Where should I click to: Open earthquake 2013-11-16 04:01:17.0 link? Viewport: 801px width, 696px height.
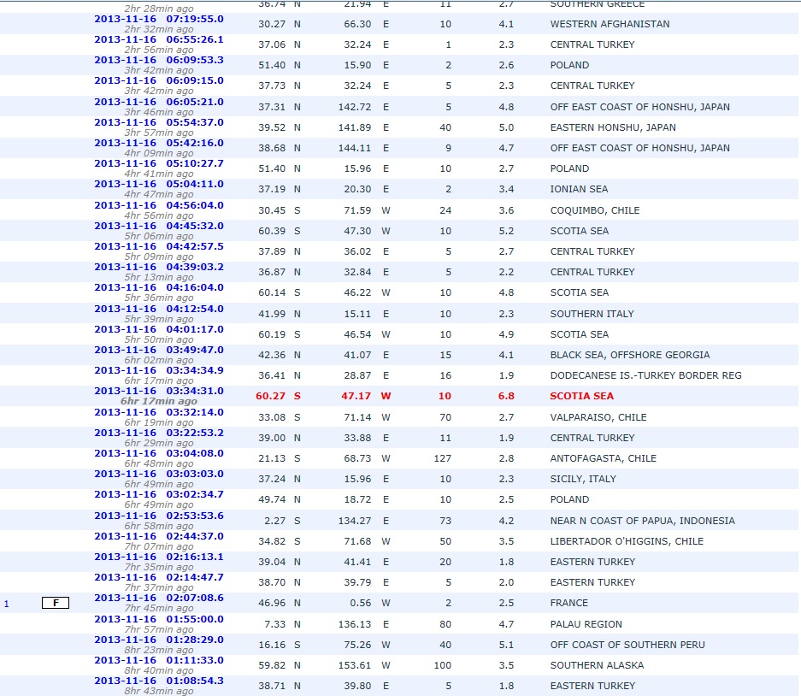(159, 329)
